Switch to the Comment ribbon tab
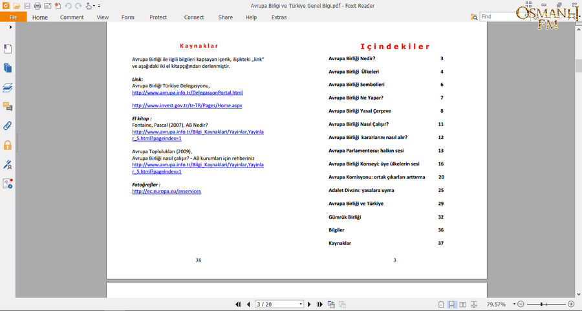This screenshot has height=311, width=582. click(72, 17)
